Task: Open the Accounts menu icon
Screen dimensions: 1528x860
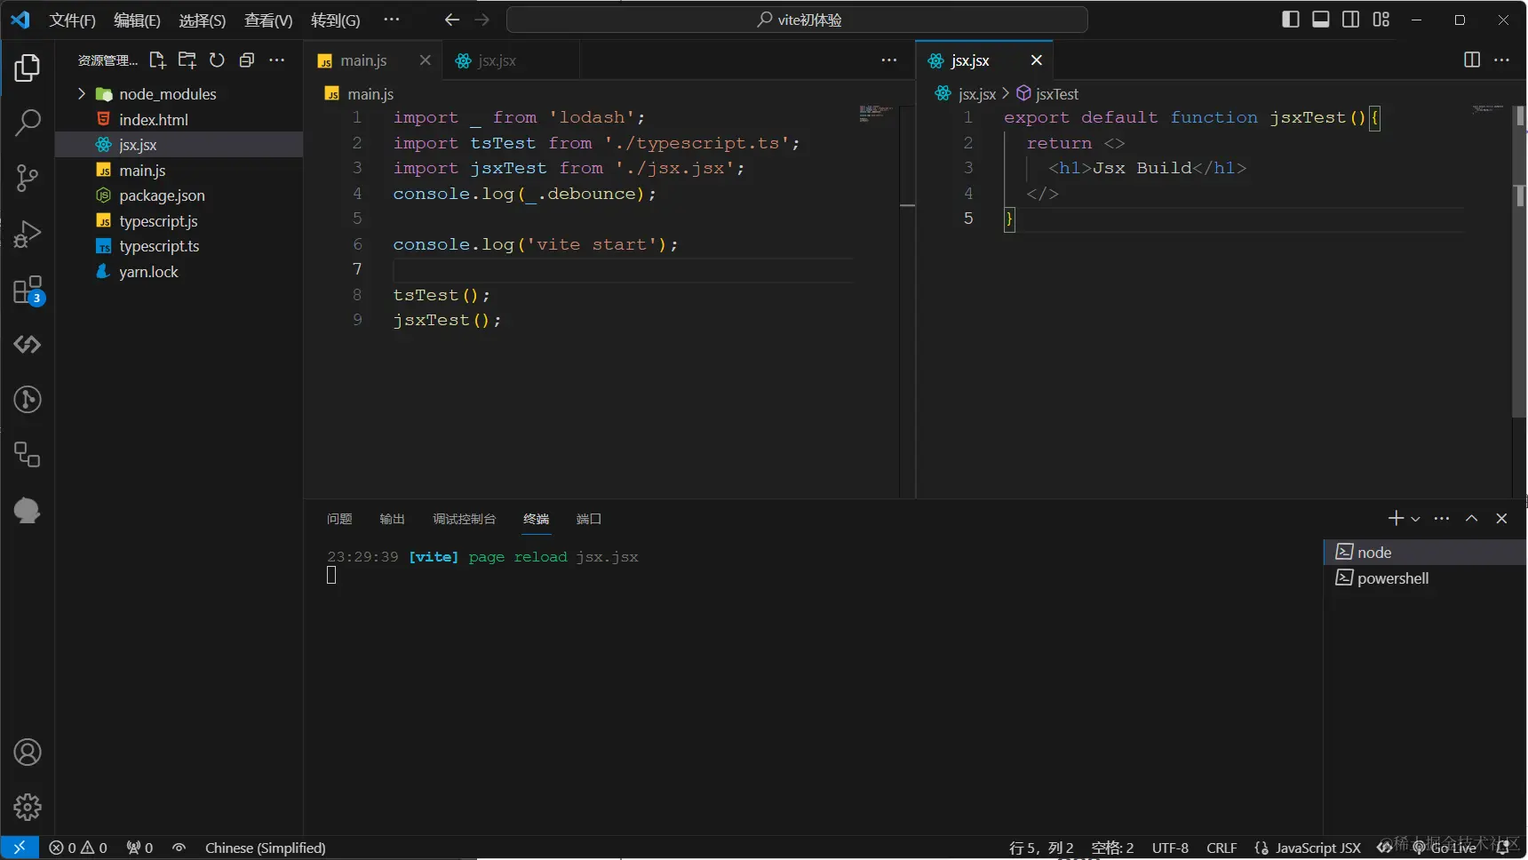Action: click(28, 752)
